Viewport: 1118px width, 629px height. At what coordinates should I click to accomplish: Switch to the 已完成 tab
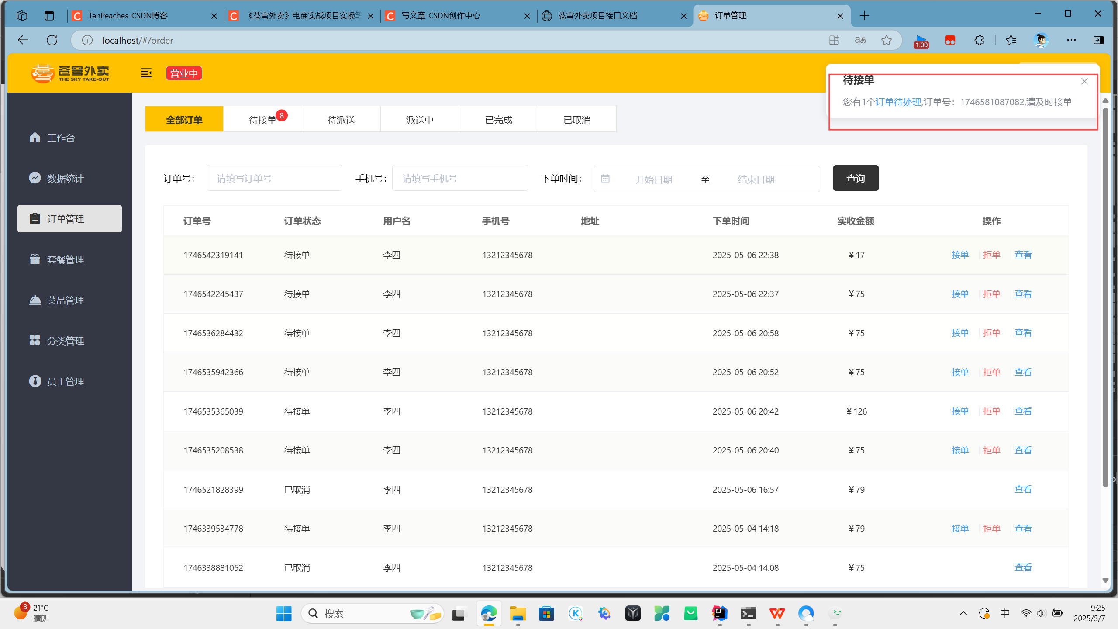(x=498, y=120)
